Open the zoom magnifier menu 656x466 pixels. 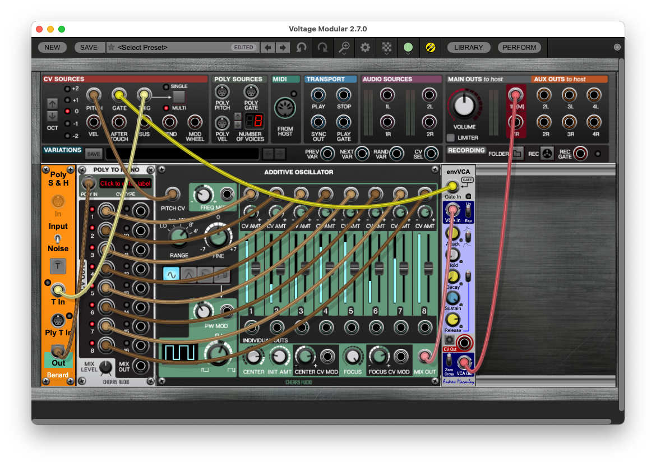pyautogui.click(x=344, y=47)
